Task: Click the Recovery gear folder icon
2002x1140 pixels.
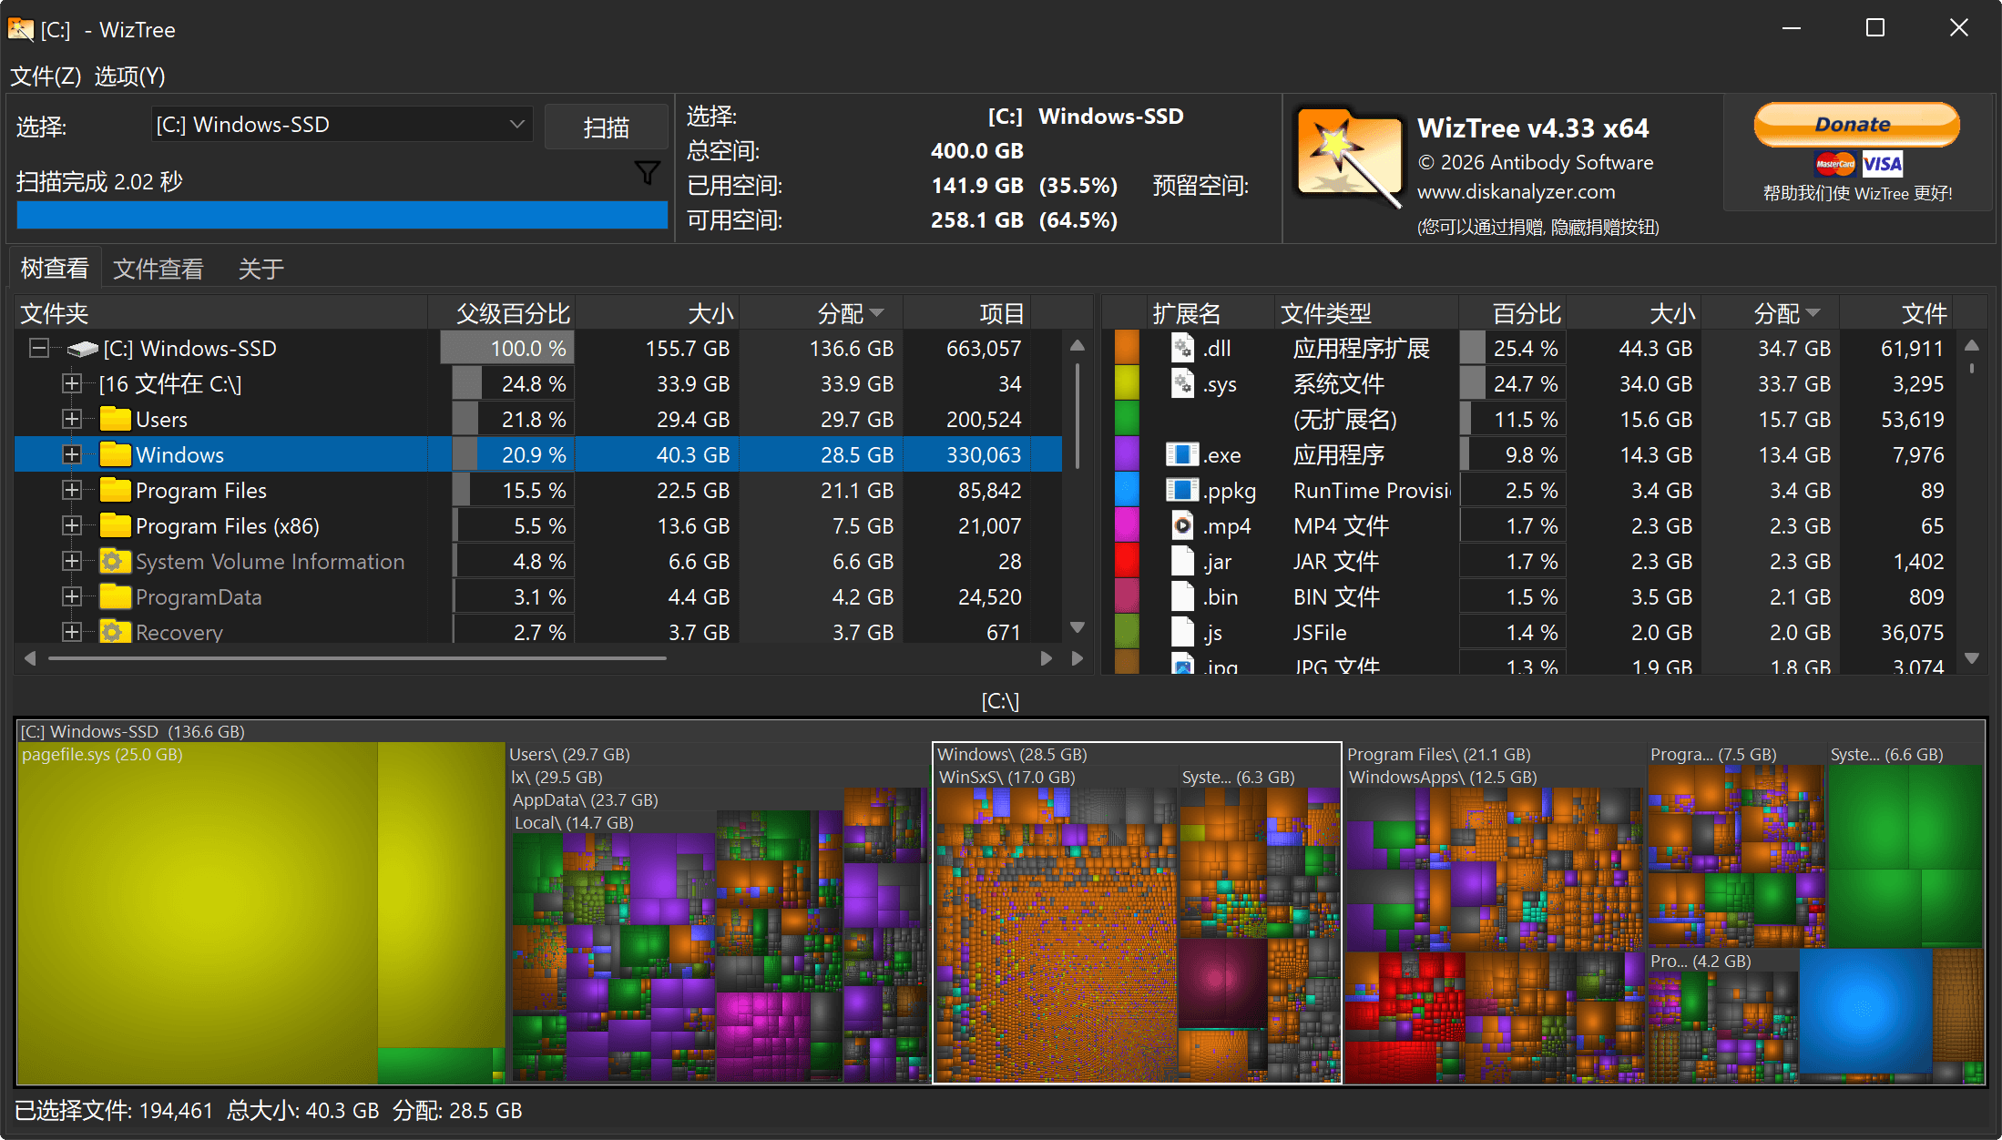Action: click(115, 631)
